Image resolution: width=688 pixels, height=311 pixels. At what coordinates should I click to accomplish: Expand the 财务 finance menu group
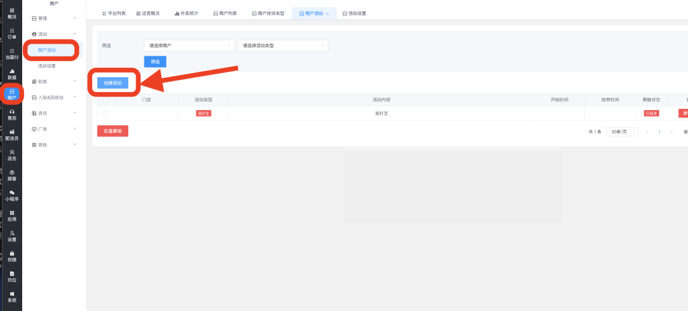pos(54,81)
